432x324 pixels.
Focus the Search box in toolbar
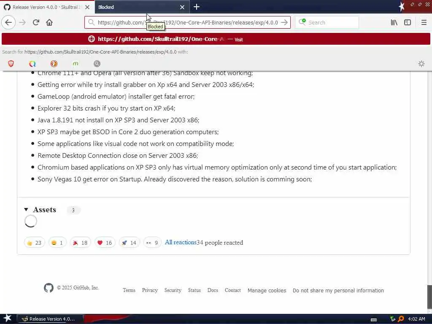(x=327, y=22)
